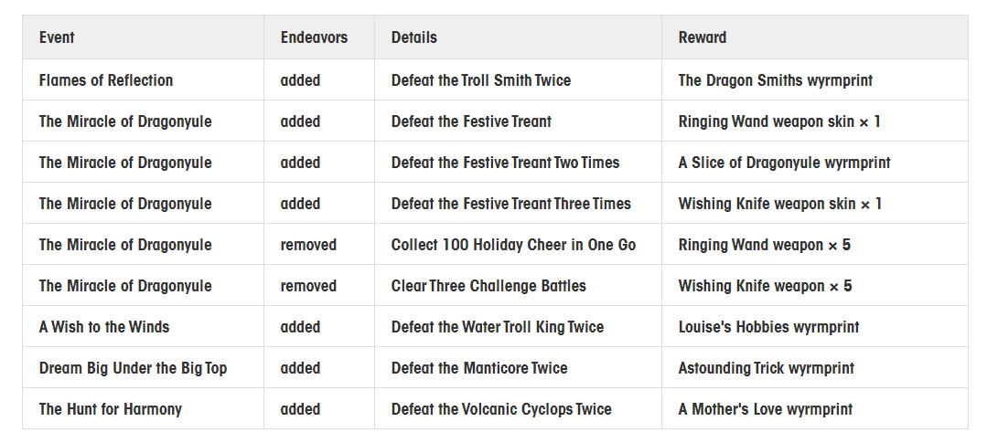This screenshot has height=443, width=998.
Task: Select The Hunt for Harmony event
Action: click(x=111, y=409)
